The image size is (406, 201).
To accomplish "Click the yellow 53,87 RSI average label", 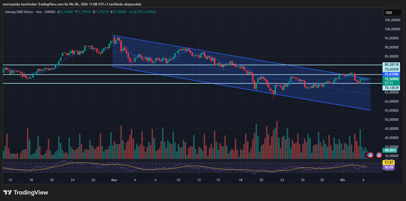I will [388, 163].
